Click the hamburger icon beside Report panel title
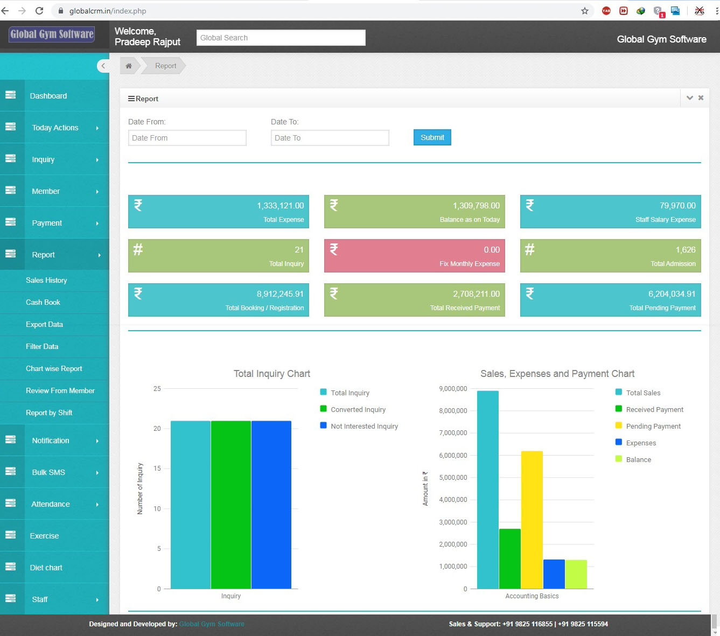Image resolution: width=720 pixels, height=636 pixels. (131, 98)
